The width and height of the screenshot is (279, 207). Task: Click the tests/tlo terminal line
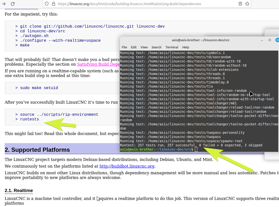(x=166, y=86)
